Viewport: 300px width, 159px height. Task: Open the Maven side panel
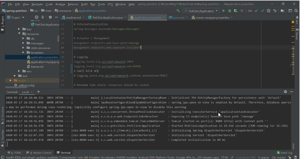[297, 34]
